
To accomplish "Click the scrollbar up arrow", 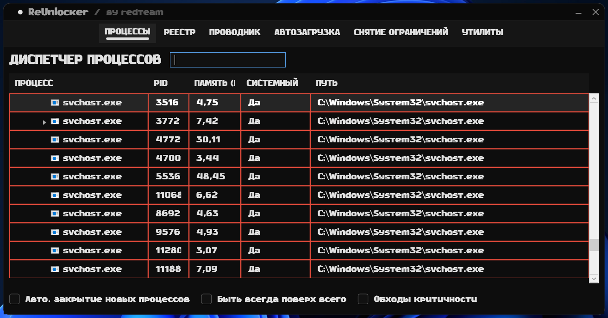I will [x=594, y=98].
